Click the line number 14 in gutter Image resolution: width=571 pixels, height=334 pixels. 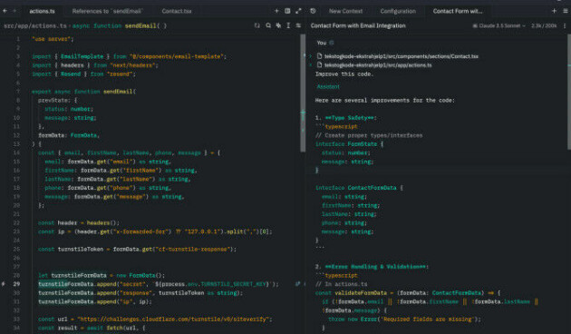(x=16, y=152)
